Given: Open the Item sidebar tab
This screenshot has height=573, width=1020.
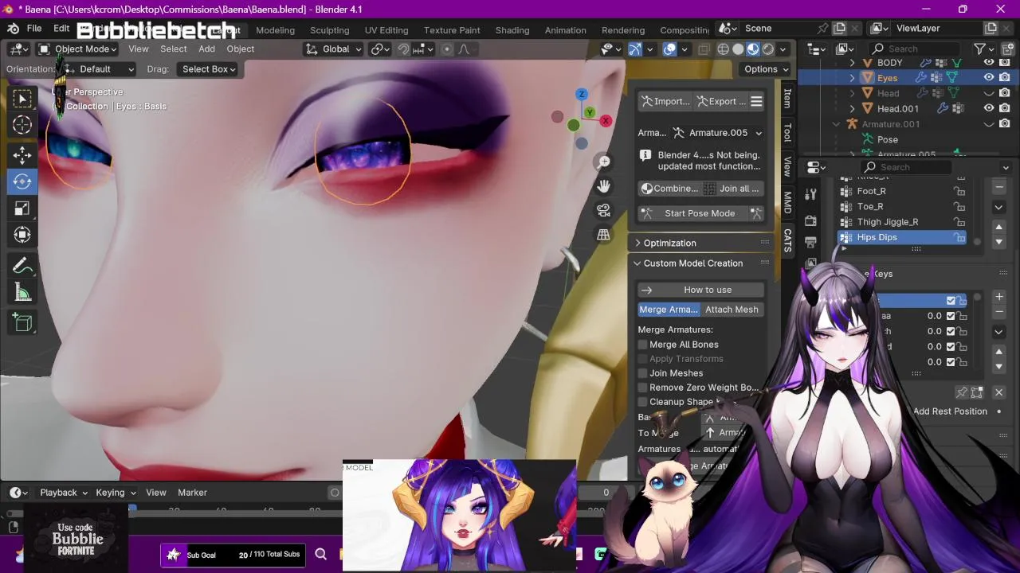Looking at the screenshot, I should pos(787,98).
